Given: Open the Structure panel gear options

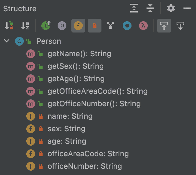Looking at the screenshot, I should 171,8.
